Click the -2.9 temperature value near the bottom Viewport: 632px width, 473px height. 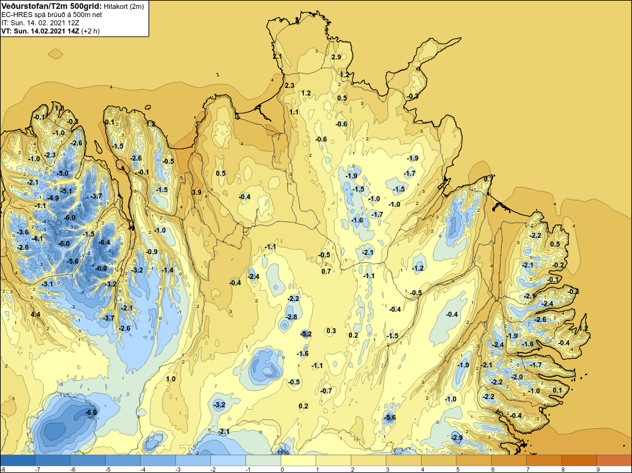point(457,438)
